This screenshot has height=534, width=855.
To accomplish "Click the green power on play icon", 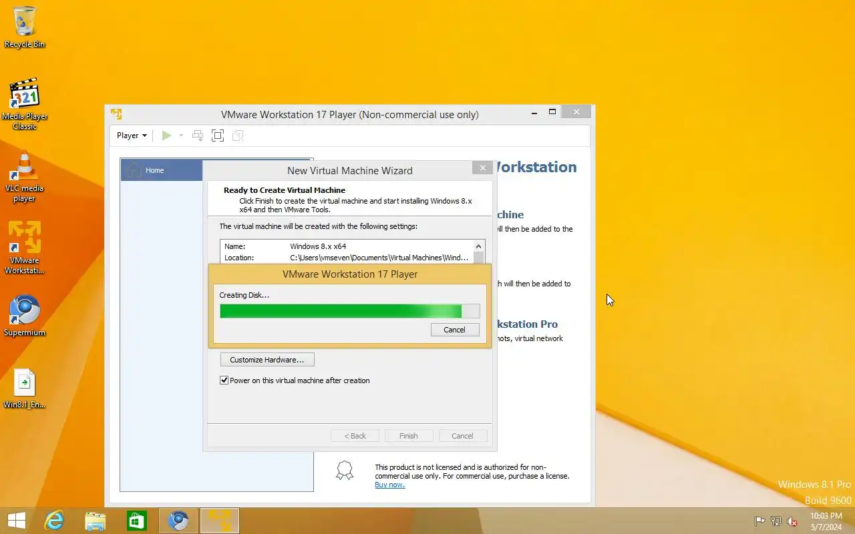I will (x=166, y=136).
